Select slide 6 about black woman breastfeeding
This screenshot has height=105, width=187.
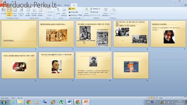tap(19, 65)
